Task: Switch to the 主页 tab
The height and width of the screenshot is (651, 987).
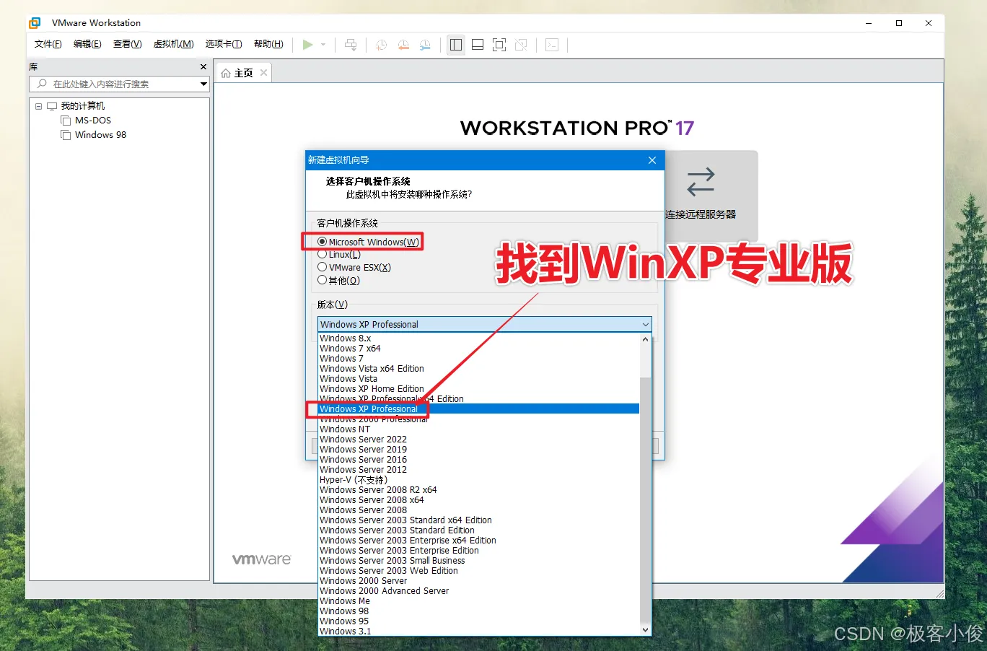Action: 244,73
